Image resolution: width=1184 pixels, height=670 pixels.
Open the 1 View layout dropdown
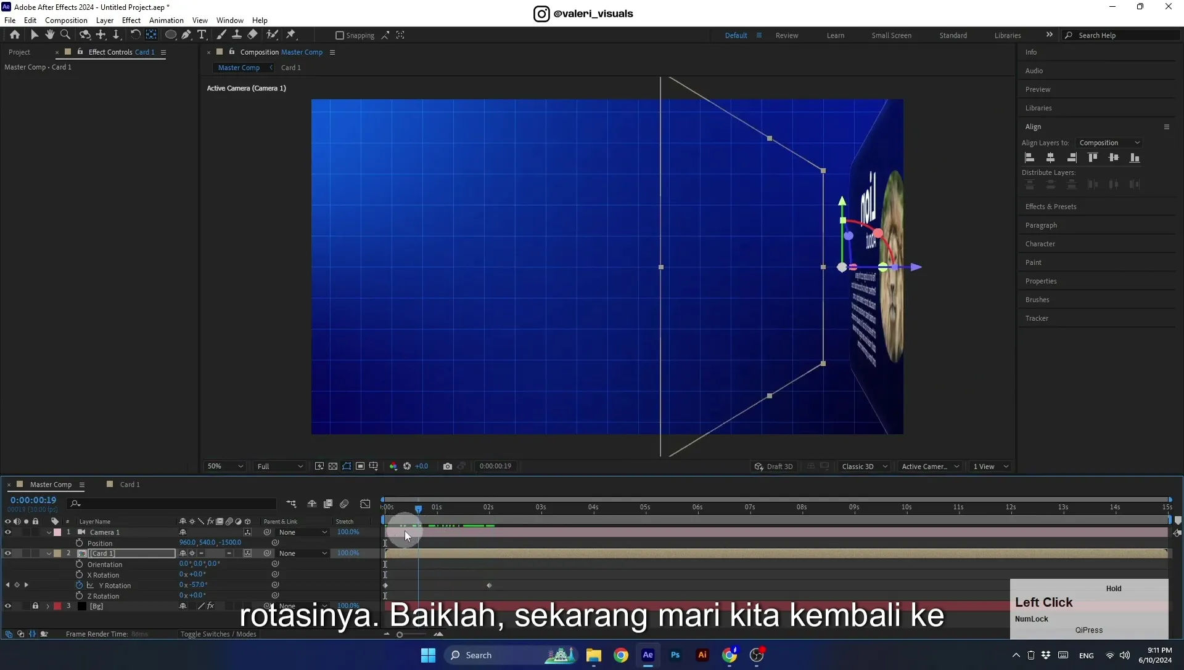991,466
